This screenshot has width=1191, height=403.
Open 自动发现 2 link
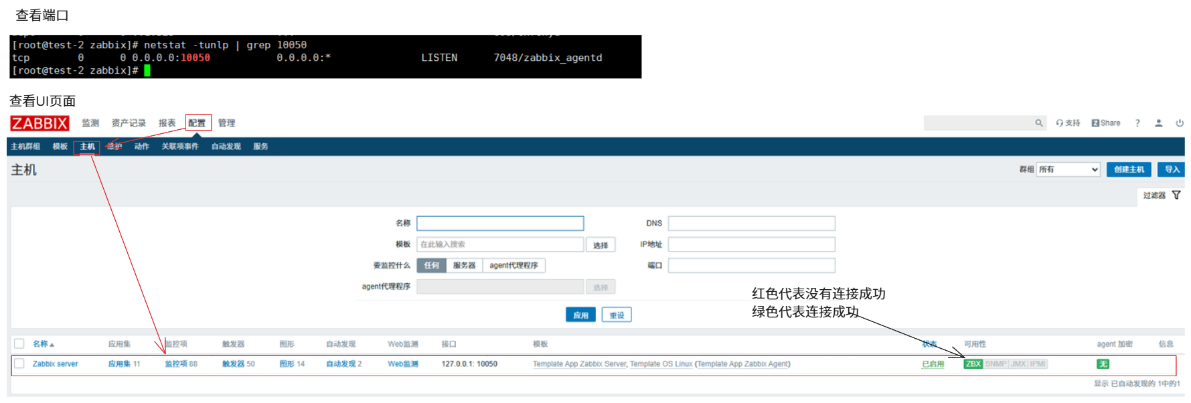(x=341, y=364)
